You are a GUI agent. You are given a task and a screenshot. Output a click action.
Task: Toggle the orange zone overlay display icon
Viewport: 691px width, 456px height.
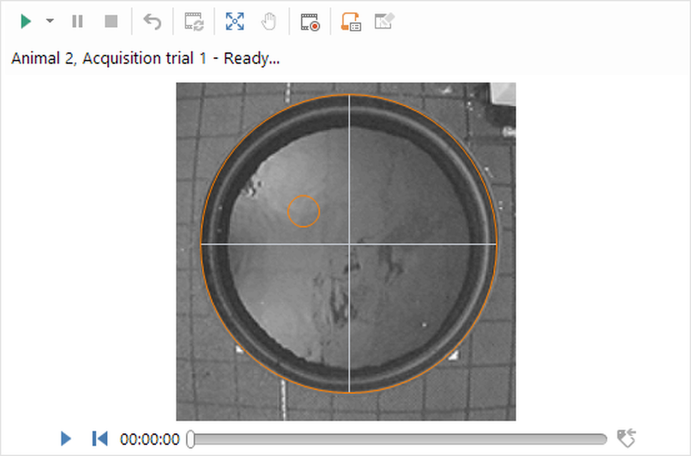click(350, 22)
